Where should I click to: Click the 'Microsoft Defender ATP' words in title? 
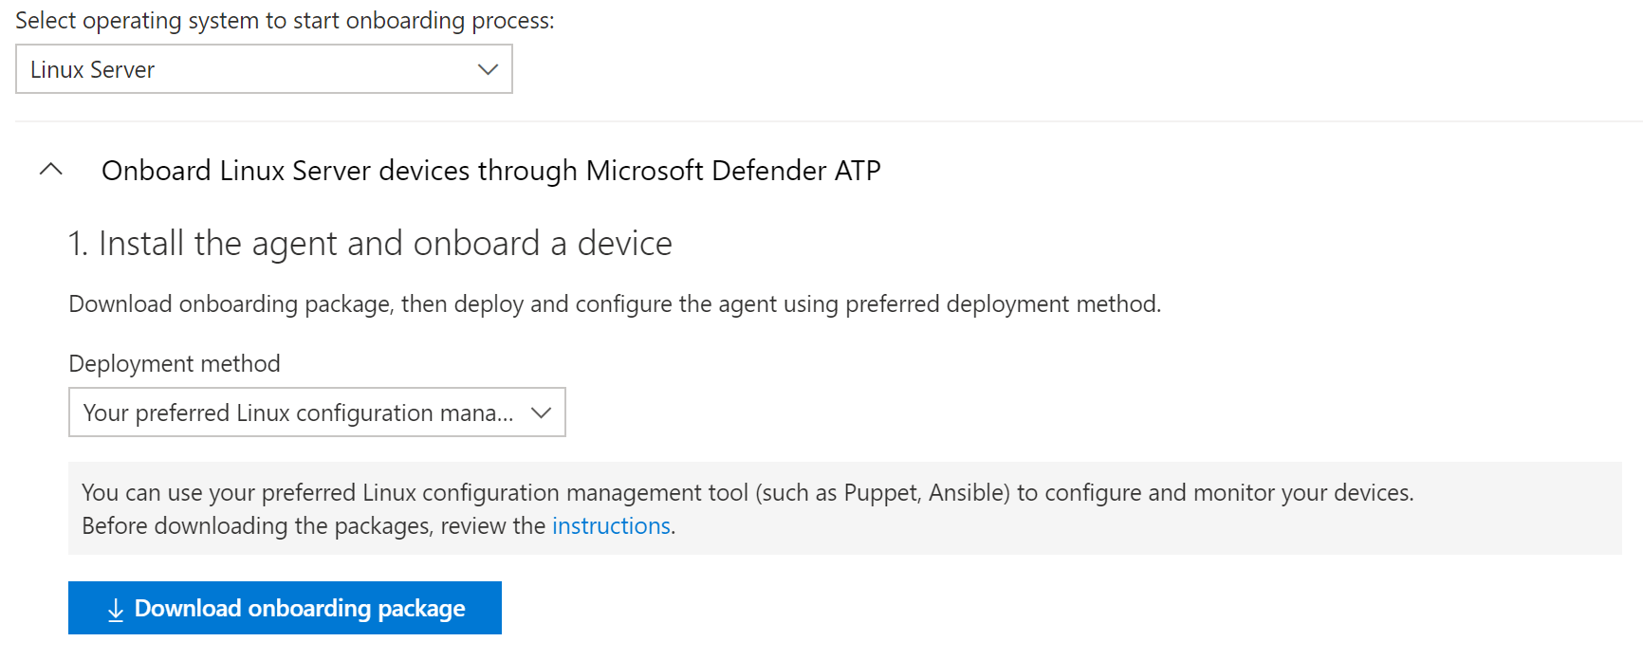[733, 171]
